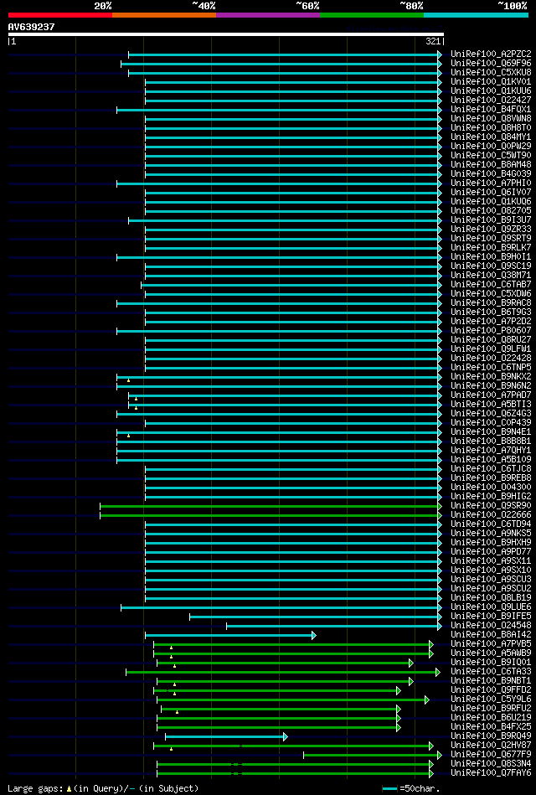Click the orange ~40% identity color bar

click(x=164, y=15)
